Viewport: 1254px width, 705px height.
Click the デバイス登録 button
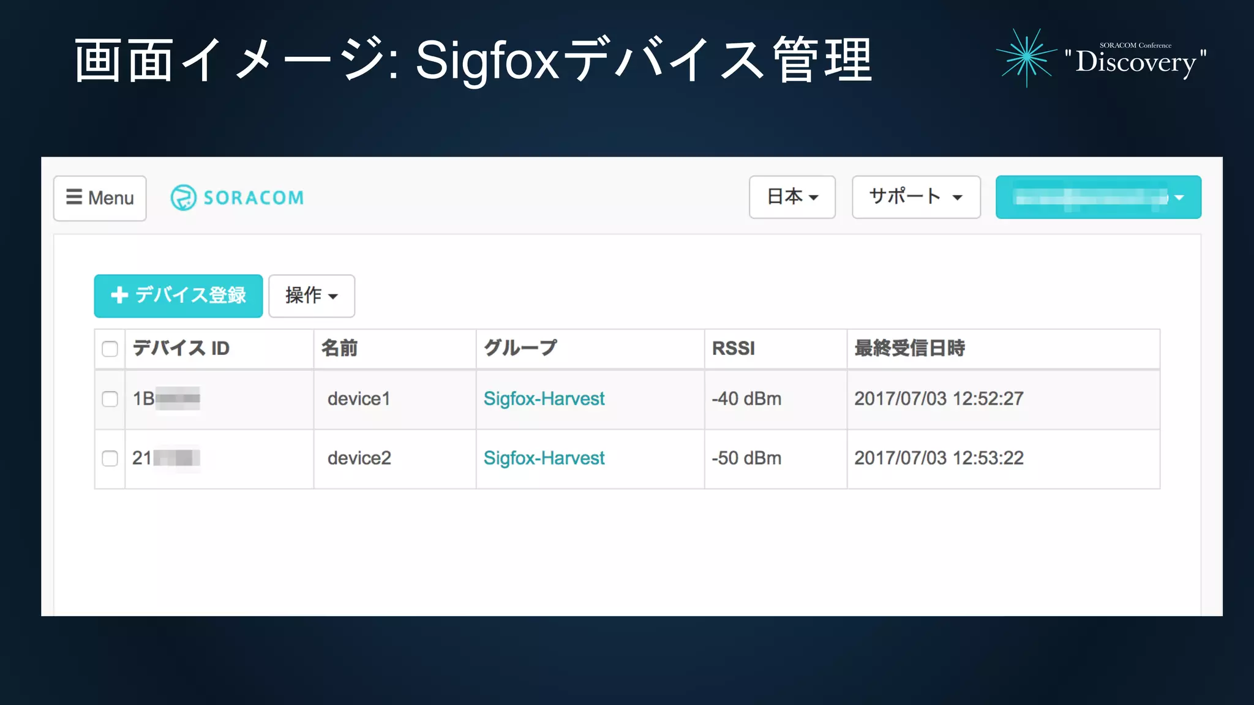178,296
